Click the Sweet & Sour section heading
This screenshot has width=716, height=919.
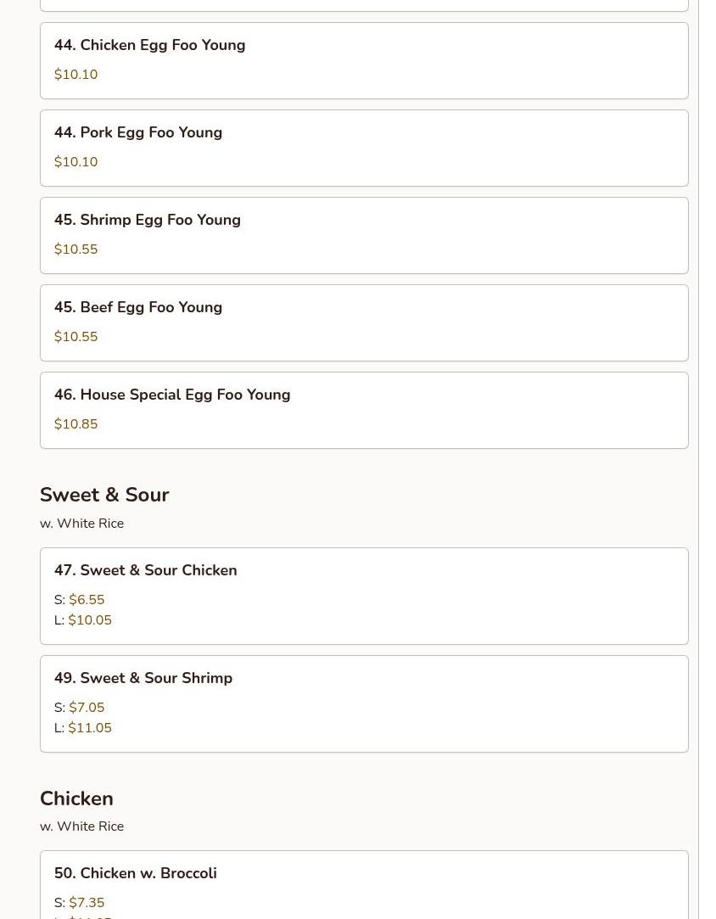104,495
